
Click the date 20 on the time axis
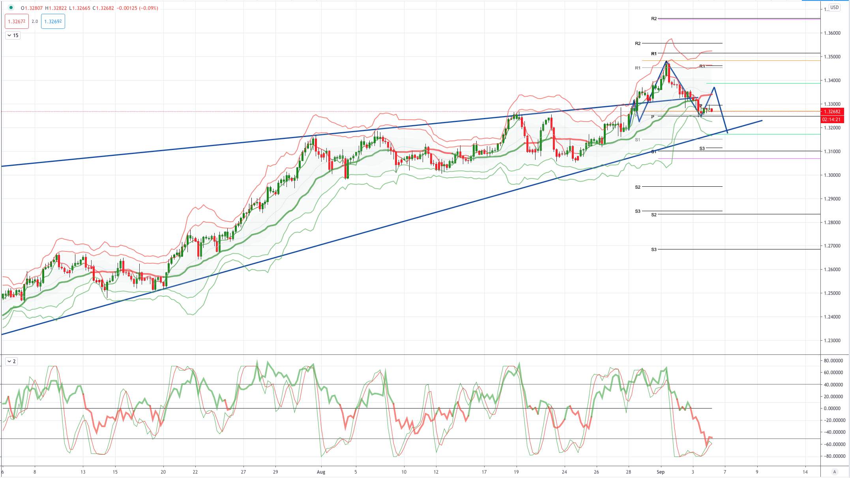pyautogui.click(x=163, y=472)
